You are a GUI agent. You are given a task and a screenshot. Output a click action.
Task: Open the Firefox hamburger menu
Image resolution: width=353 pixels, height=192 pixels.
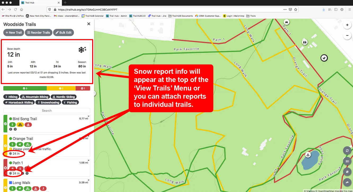tap(349, 10)
